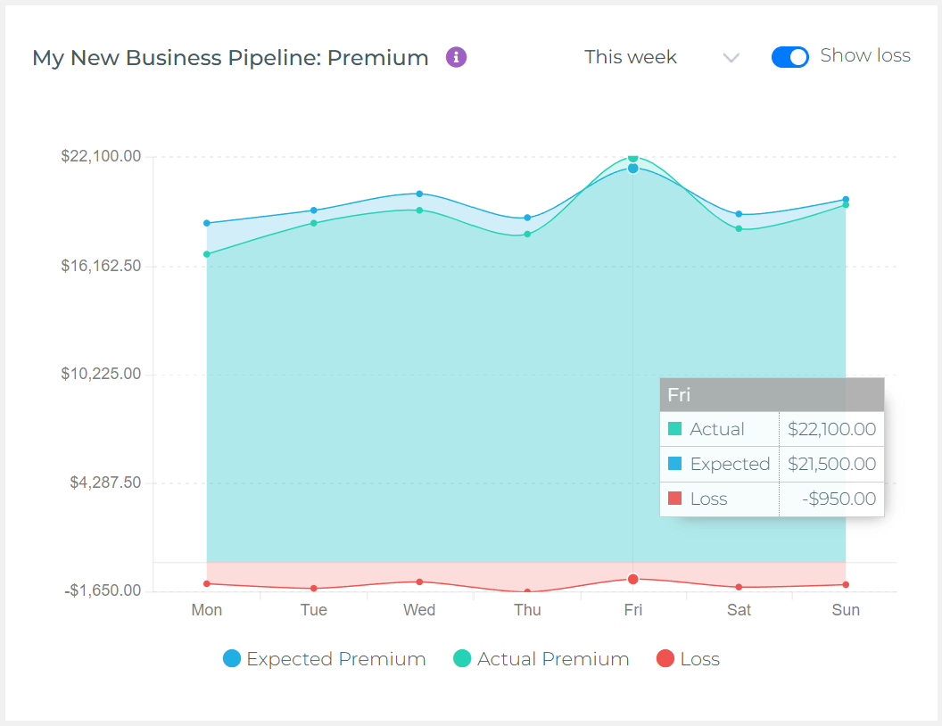Viewport: 942px width, 726px height.
Task: Click the Monday data point on the blue line
Action: [x=207, y=224]
